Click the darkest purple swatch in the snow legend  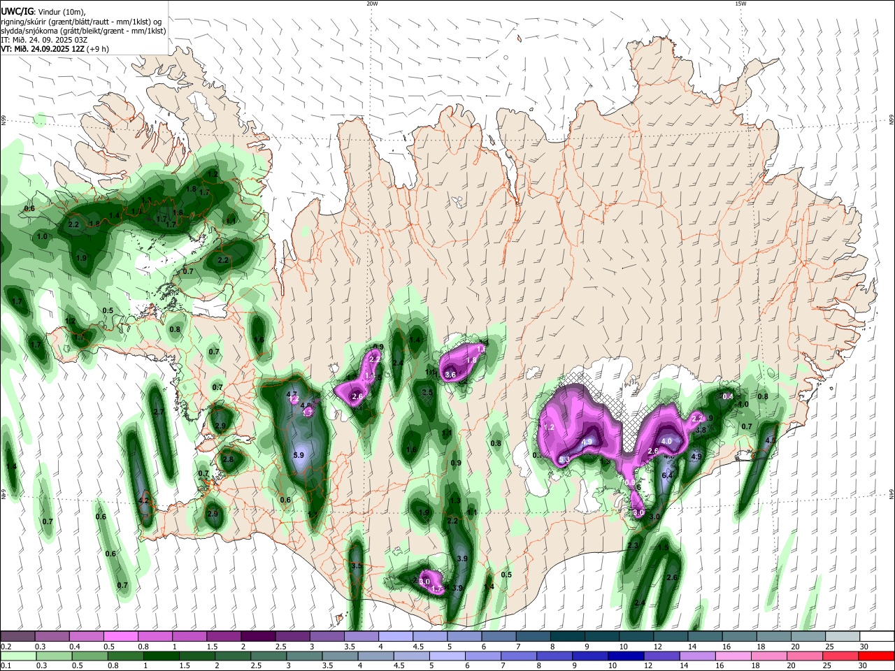coord(257,636)
